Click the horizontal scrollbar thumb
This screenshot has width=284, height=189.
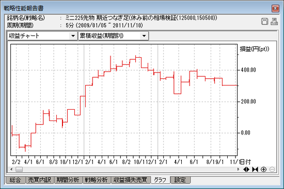click(19, 169)
